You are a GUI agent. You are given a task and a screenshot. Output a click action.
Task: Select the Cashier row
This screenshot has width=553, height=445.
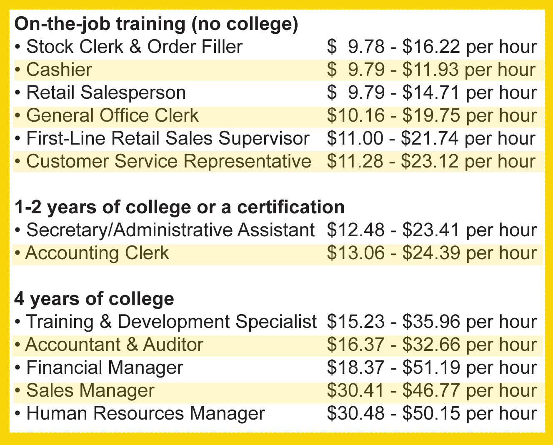[278, 70]
